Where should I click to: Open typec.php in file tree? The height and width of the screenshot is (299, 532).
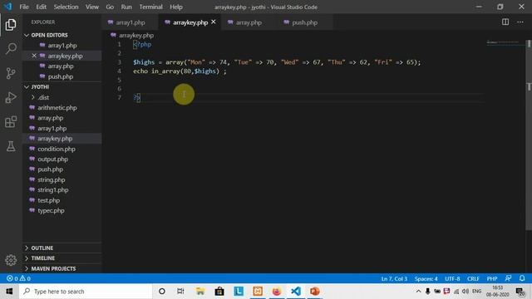[x=51, y=210]
